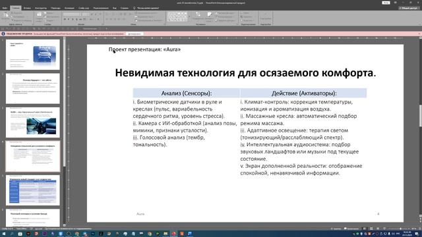Viewport: 422px width, 237px height.
Task: Switch to the Анимация tab
Action: (x=69, y=8)
